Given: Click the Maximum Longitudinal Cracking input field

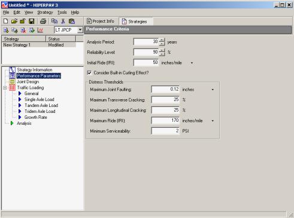Looking at the screenshot, I should pos(165,110).
